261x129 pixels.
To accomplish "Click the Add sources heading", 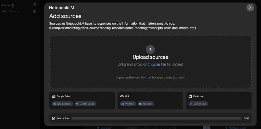I will pyautogui.click(x=65, y=16).
